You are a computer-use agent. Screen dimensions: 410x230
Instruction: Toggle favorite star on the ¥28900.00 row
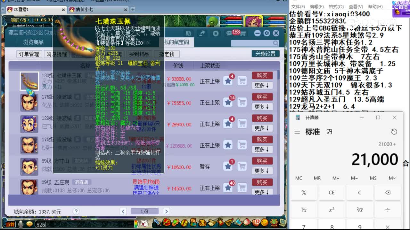click(x=228, y=124)
